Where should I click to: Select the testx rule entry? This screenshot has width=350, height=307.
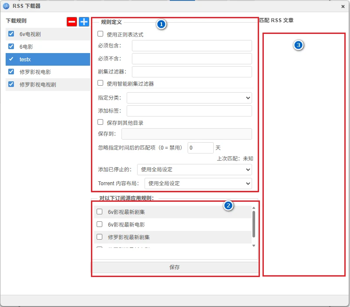click(x=25, y=59)
